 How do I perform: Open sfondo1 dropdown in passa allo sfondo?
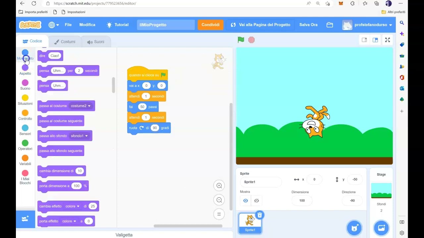pyautogui.click(x=79, y=136)
